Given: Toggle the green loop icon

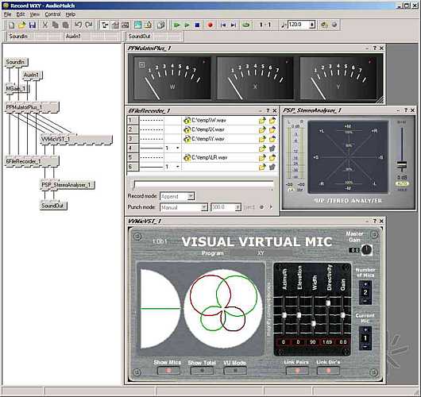Looking at the screenshot, I should (x=246, y=25).
